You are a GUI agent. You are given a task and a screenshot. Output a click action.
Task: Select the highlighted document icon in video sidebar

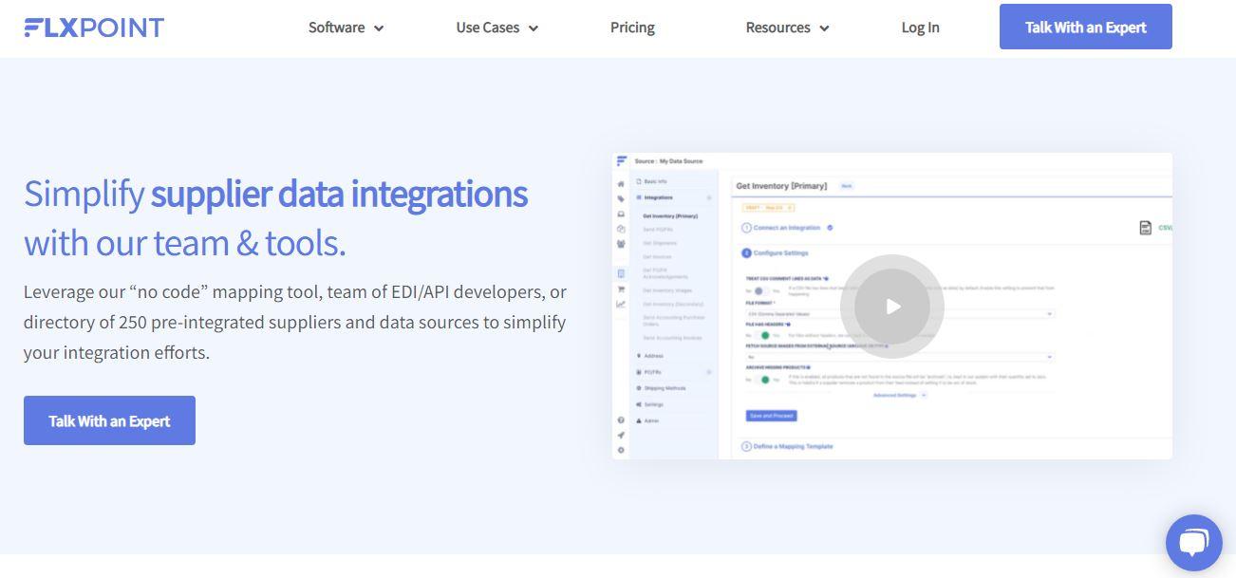point(621,273)
